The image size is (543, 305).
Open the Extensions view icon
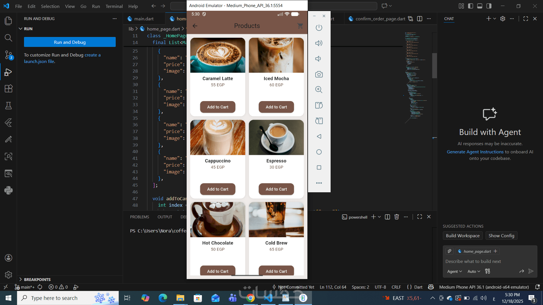coord(8,89)
